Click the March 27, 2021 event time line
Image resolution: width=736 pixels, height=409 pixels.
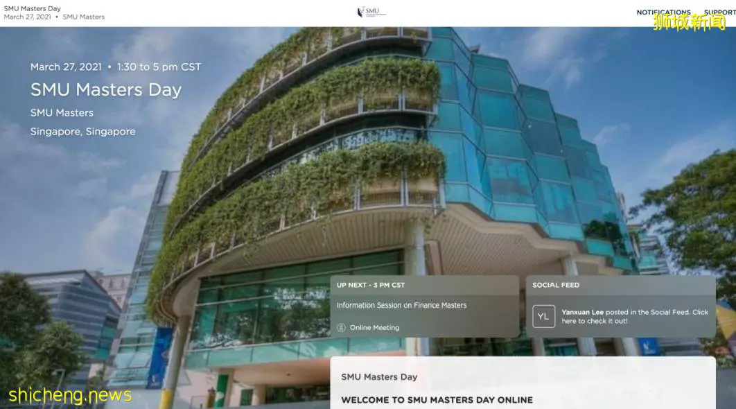pyautogui.click(x=116, y=67)
